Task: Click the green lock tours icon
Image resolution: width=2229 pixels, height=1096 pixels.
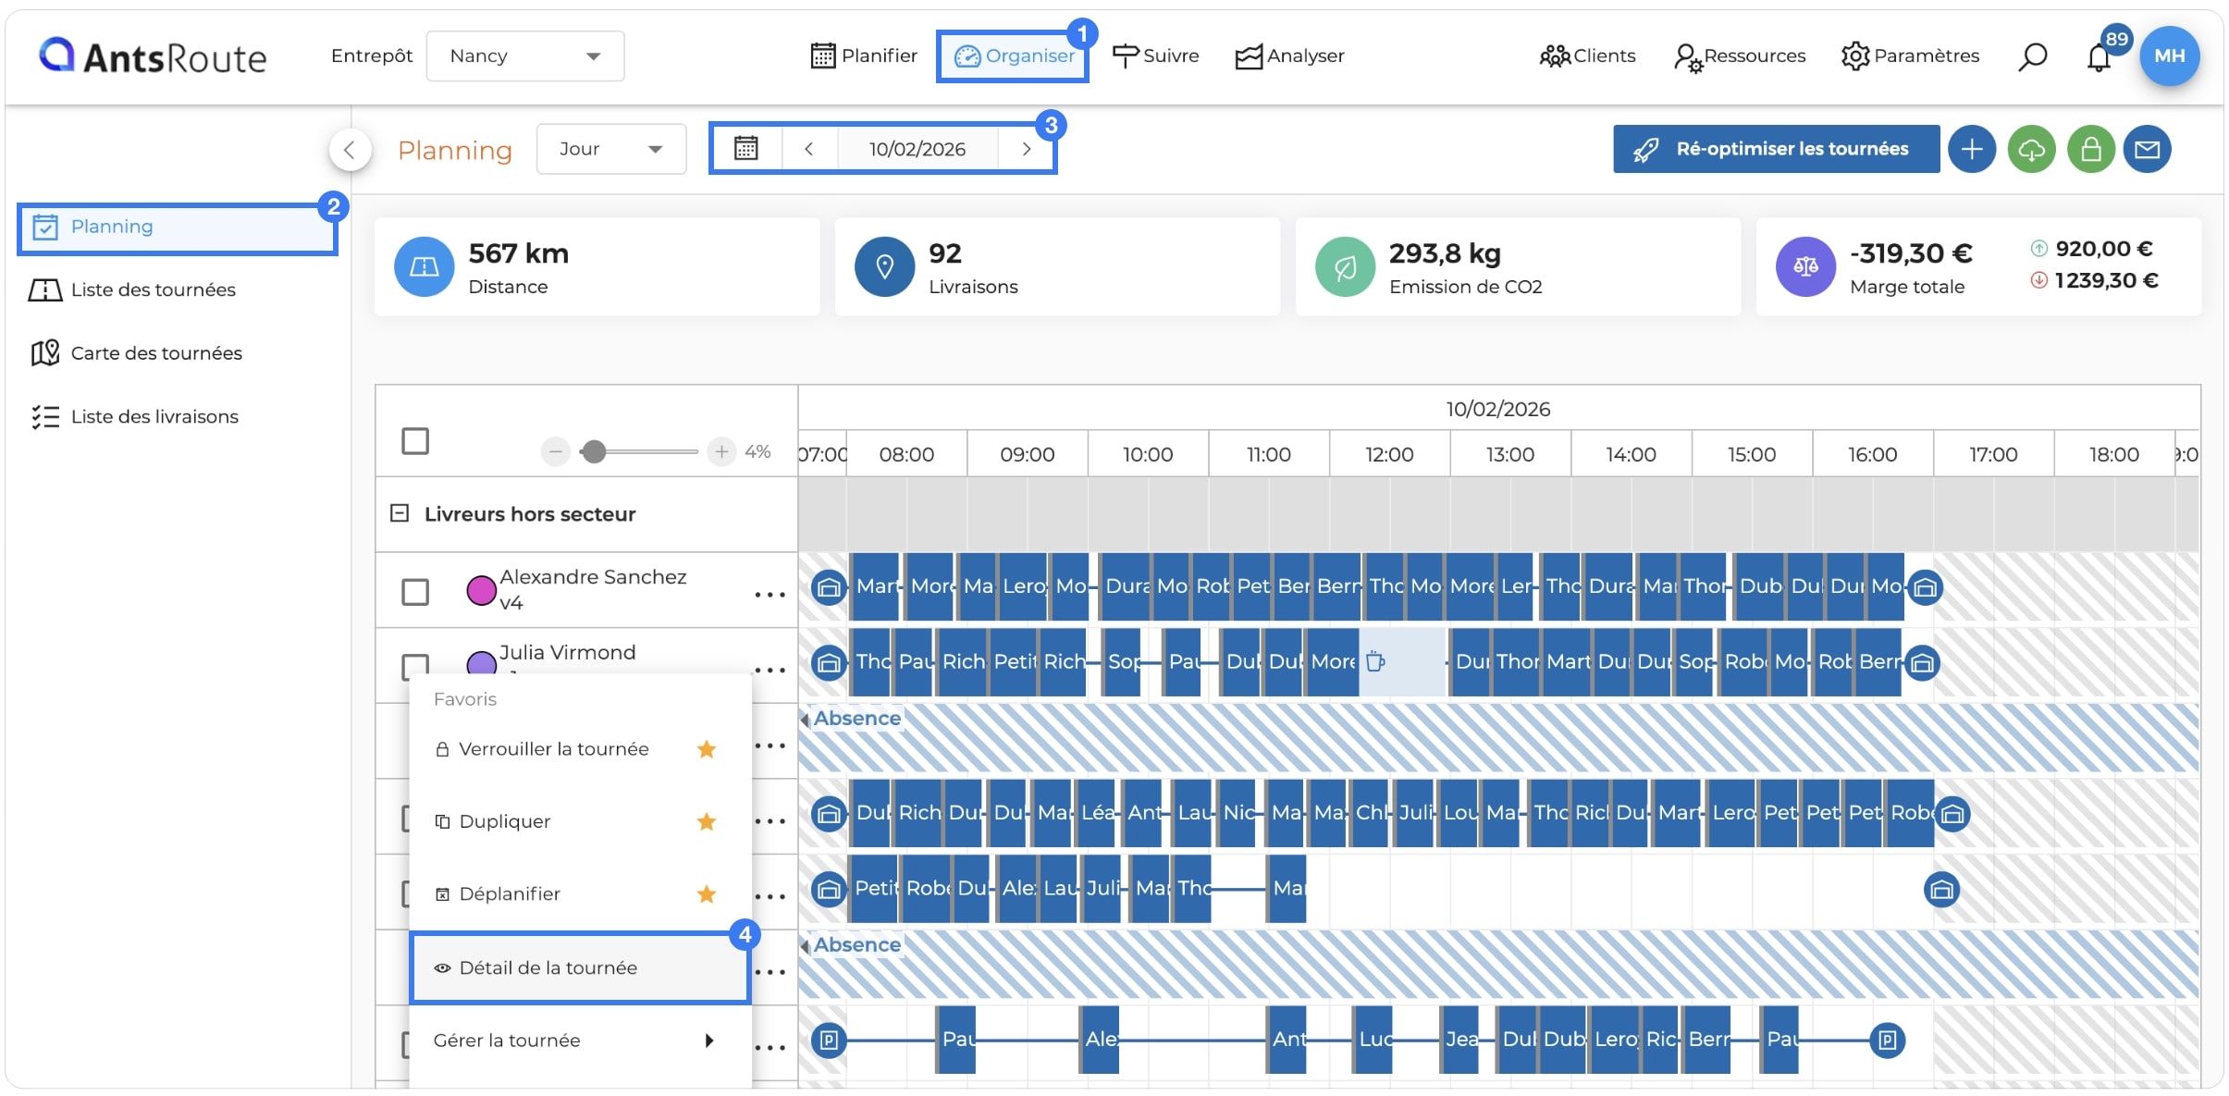Action: (2091, 149)
